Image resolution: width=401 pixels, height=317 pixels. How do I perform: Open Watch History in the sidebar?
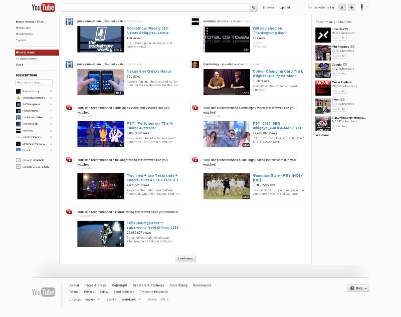pos(24,34)
